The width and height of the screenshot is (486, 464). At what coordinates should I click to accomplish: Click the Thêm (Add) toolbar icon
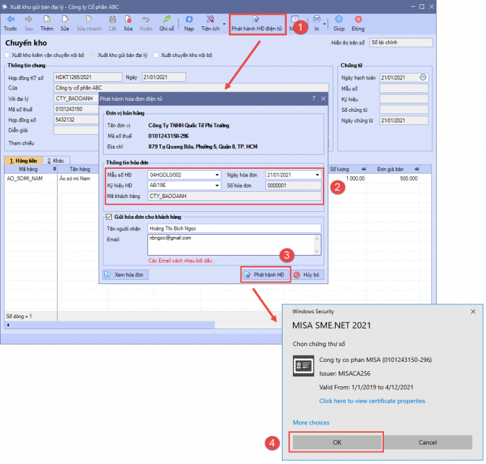pos(47,23)
